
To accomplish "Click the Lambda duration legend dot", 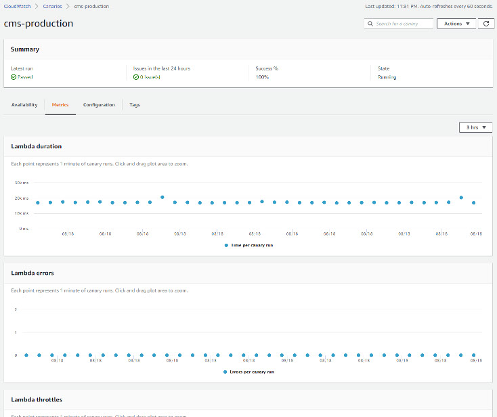I will tap(226, 245).
